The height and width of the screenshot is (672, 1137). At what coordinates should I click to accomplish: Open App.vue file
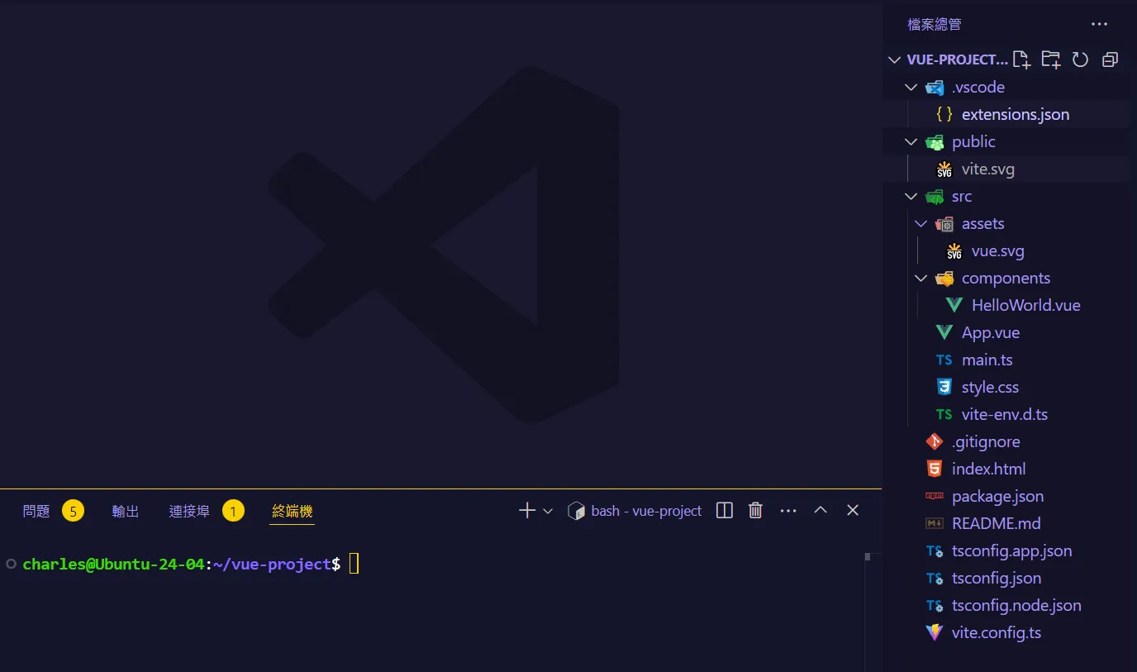point(1006,332)
